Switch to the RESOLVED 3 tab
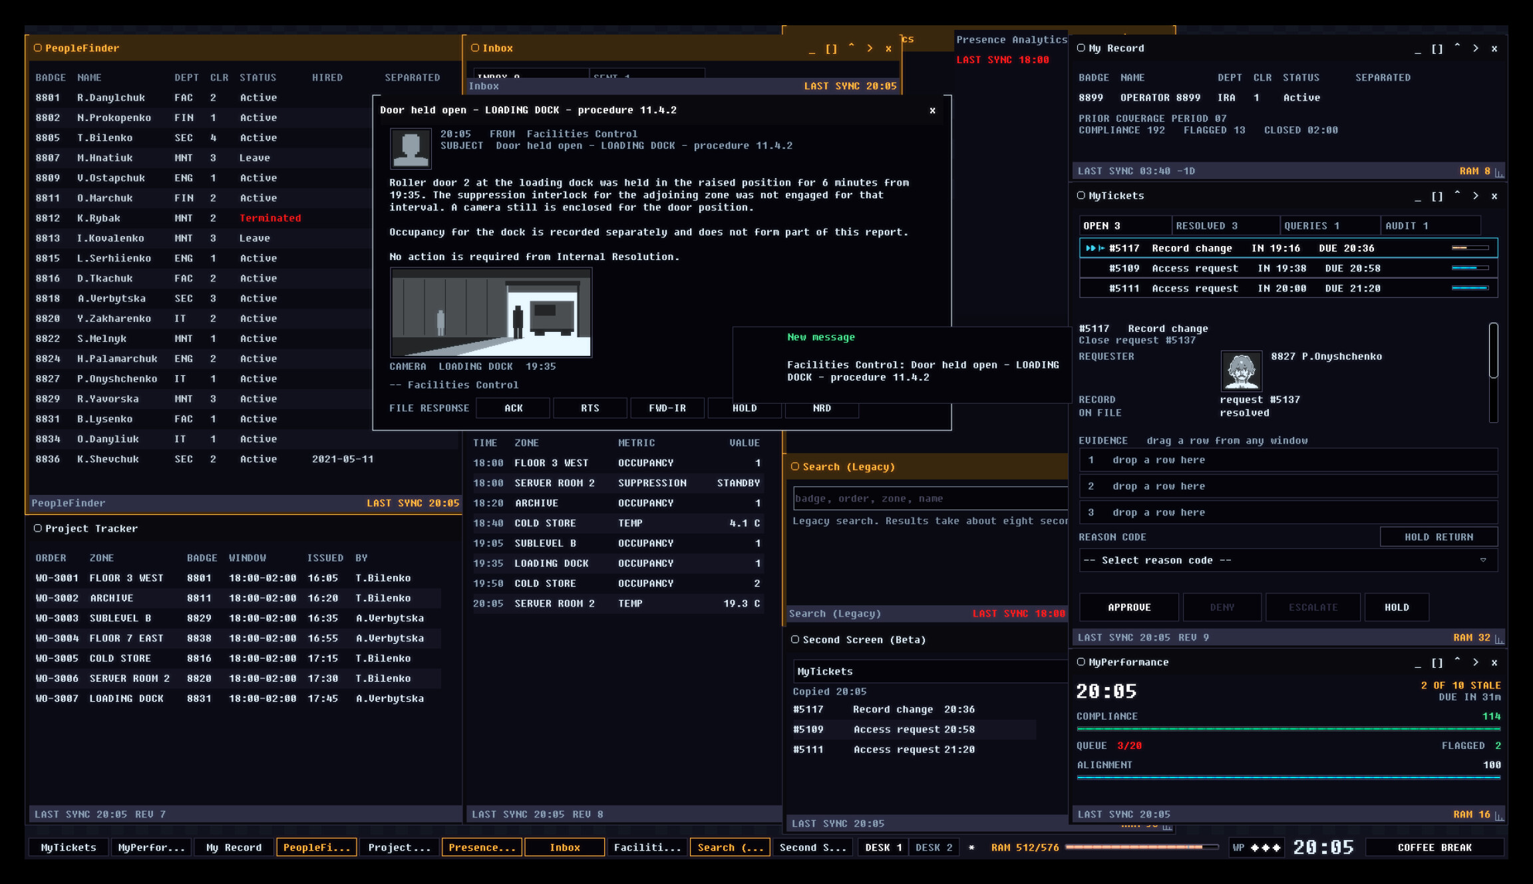 pos(1226,225)
